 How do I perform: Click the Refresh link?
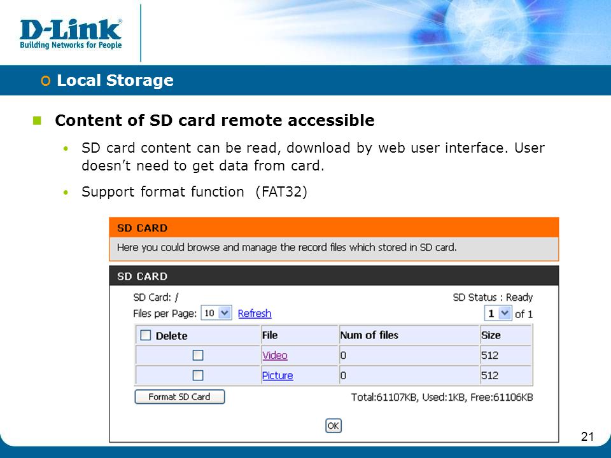255,314
